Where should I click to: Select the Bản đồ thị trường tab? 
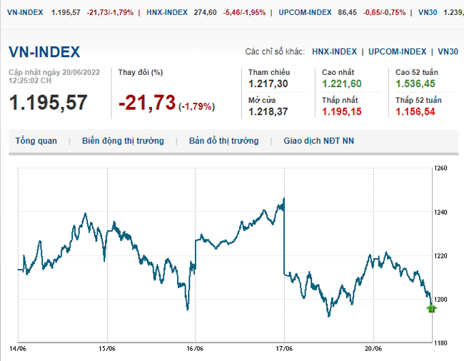[223, 141]
